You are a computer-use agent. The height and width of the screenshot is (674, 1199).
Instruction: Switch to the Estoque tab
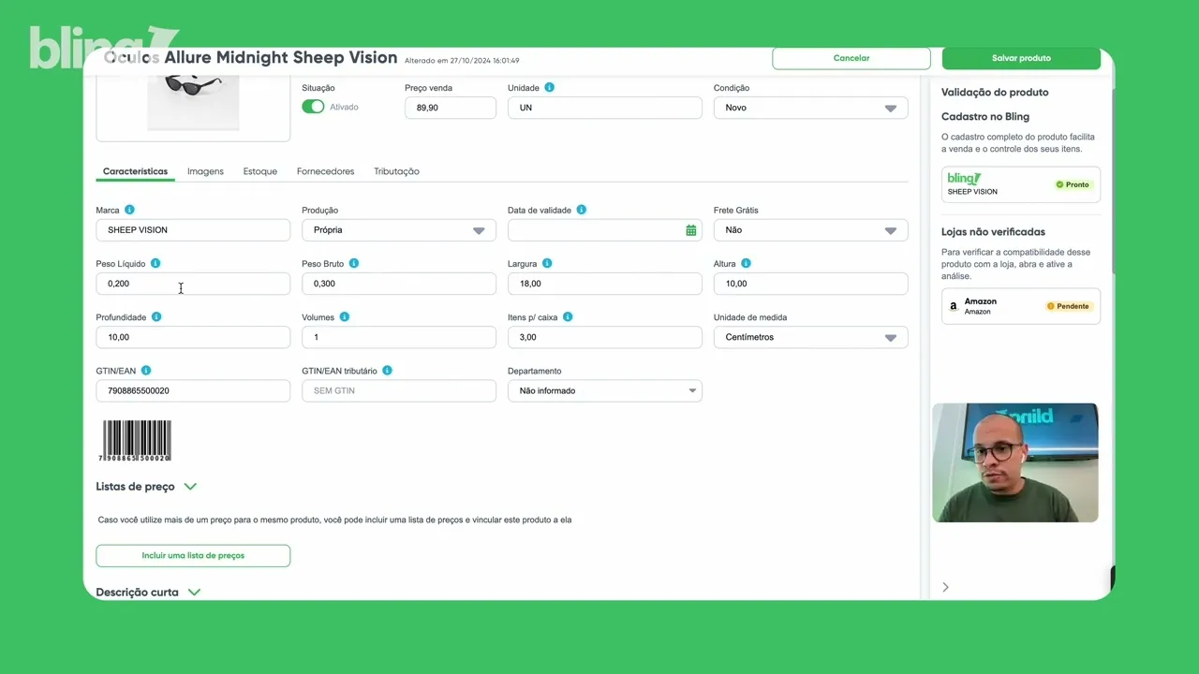pyautogui.click(x=259, y=171)
